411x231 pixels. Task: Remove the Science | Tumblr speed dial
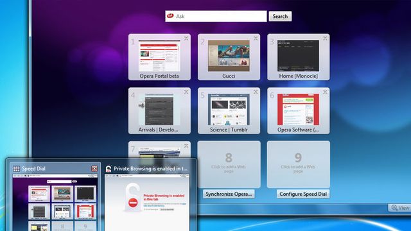pyautogui.click(x=256, y=92)
